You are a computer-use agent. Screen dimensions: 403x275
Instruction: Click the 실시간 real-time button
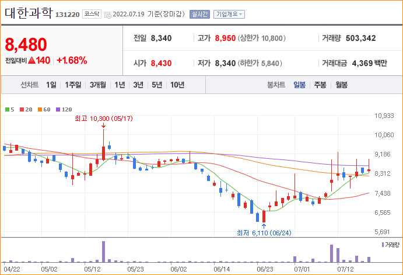coord(199,14)
